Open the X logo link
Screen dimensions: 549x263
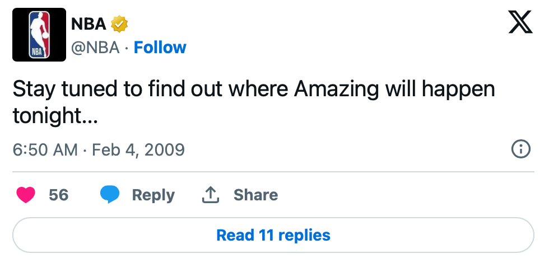[520, 22]
